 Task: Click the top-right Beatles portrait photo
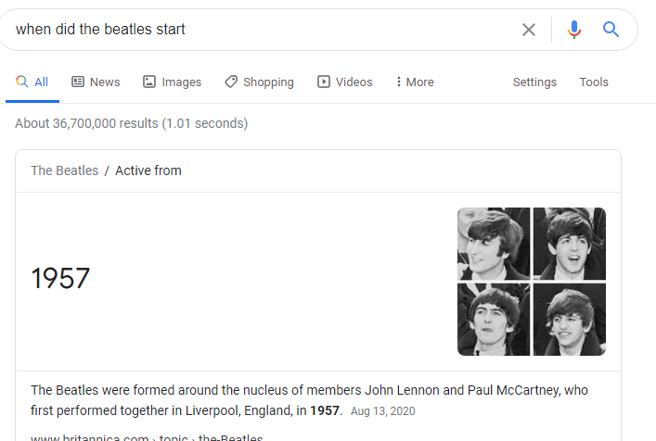tap(569, 243)
